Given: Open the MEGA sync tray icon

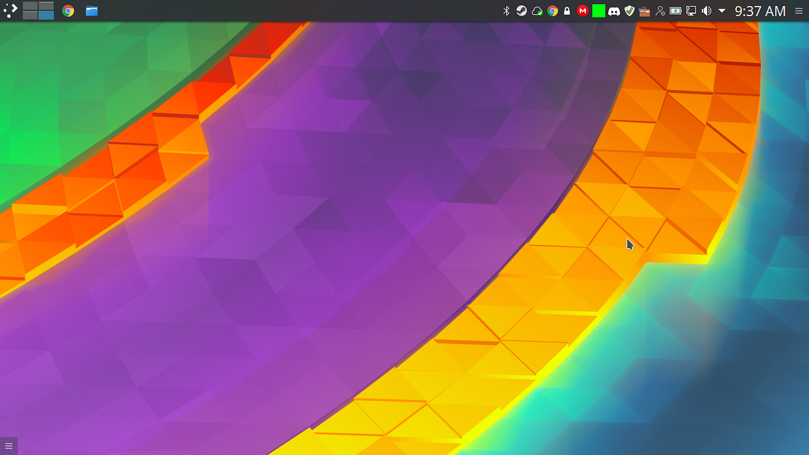Looking at the screenshot, I should 582,11.
